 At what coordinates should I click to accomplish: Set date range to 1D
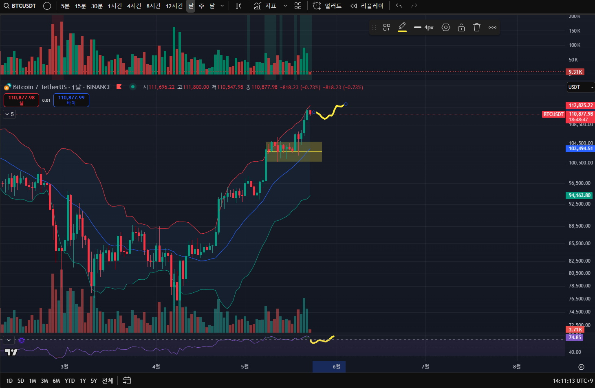pyautogui.click(x=9, y=381)
